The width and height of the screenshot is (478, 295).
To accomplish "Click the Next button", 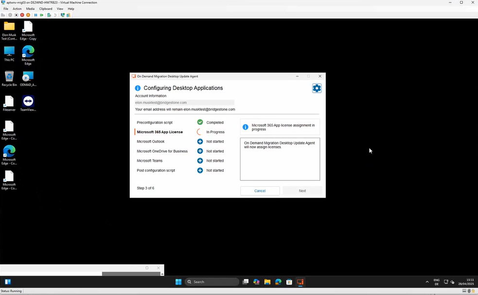I will (x=302, y=191).
